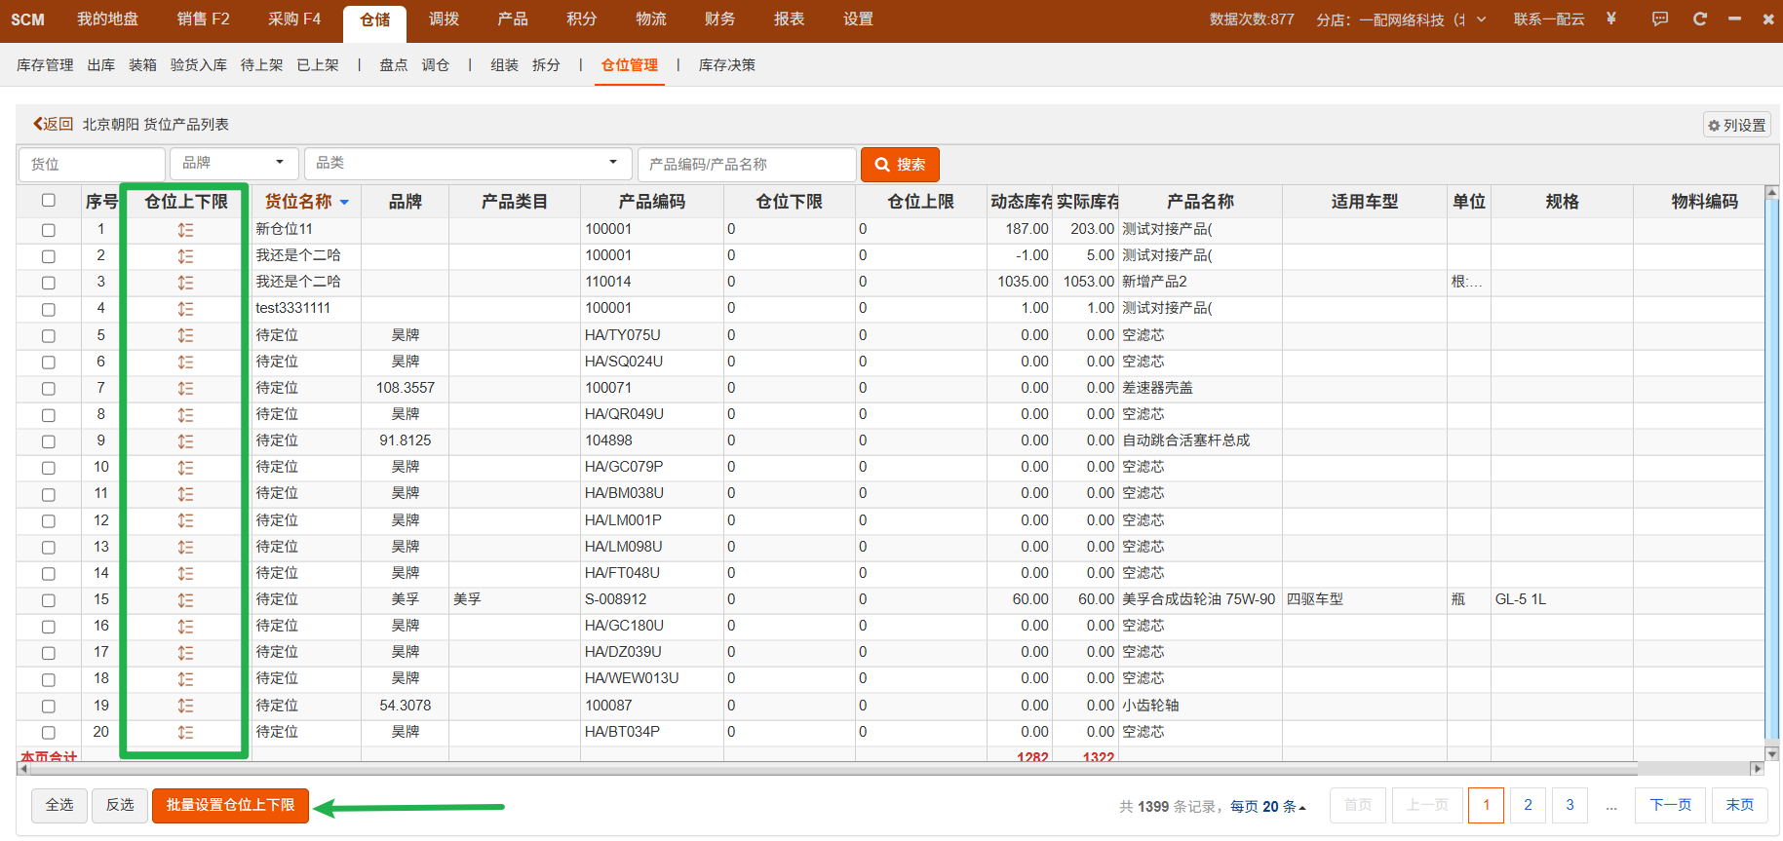Check the checkbox for row 3
Screen dimensions: 1783x841
click(x=49, y=283)
